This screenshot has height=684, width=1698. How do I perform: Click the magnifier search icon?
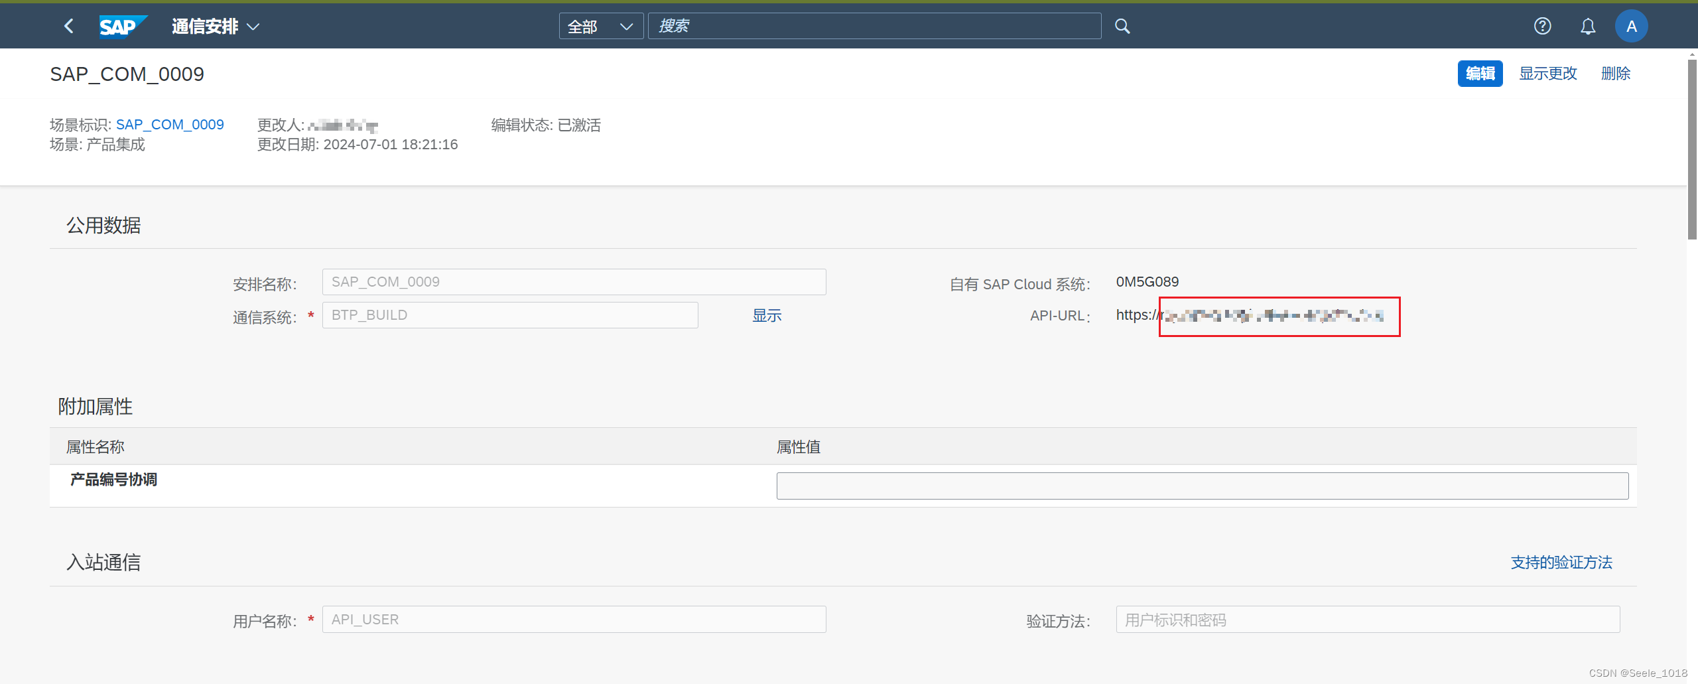[x=1122, y=27]
